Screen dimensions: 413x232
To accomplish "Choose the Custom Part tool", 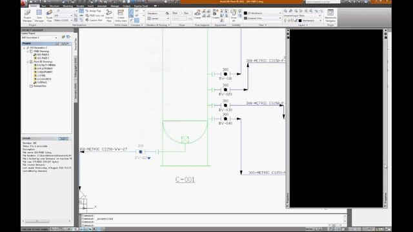I will point(94,20).
